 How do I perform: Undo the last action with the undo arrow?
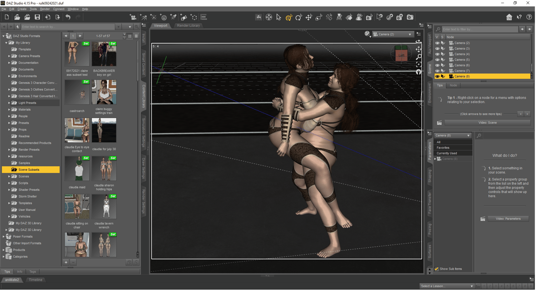coord(68,17)
